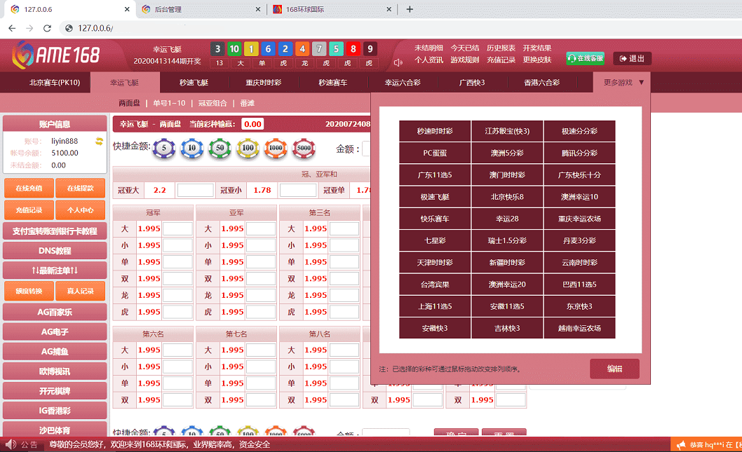The width and height of the screenshot is (742, 452).
Task: Toggle 秒速时彩 in the game list
Action: pyautogui.click(x=434, y=131)
